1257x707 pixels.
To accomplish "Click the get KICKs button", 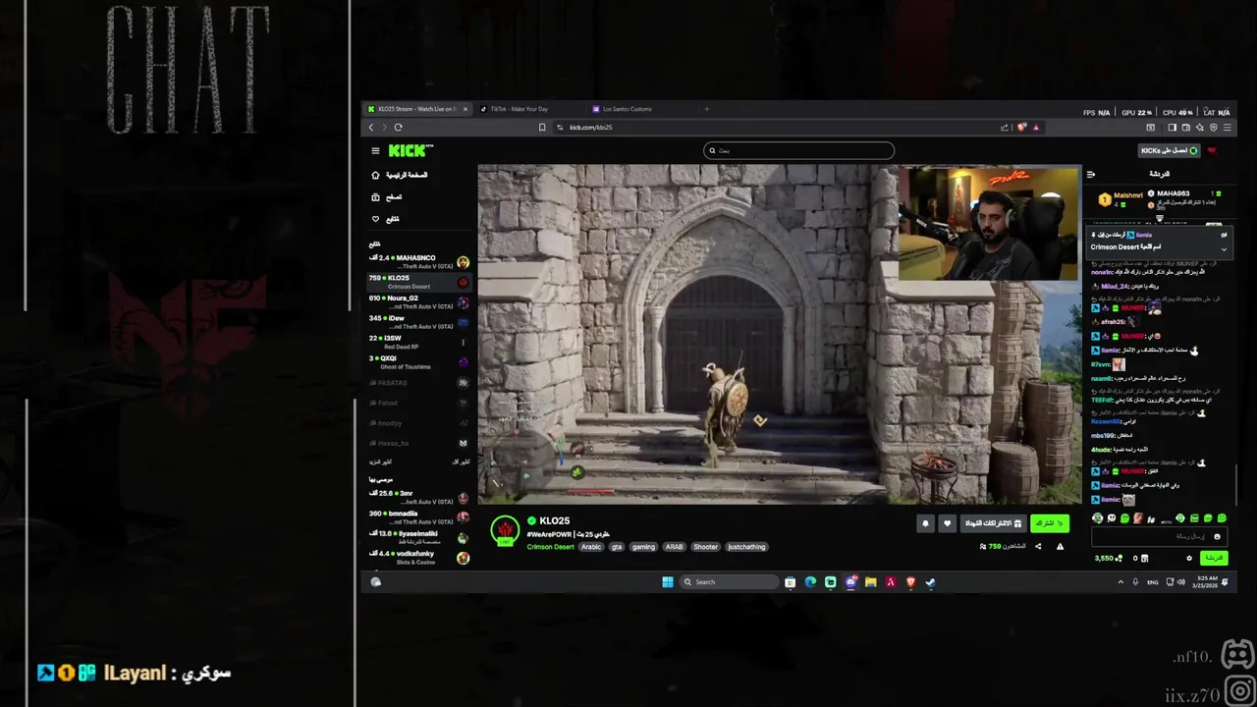I will pos(1169,150).
